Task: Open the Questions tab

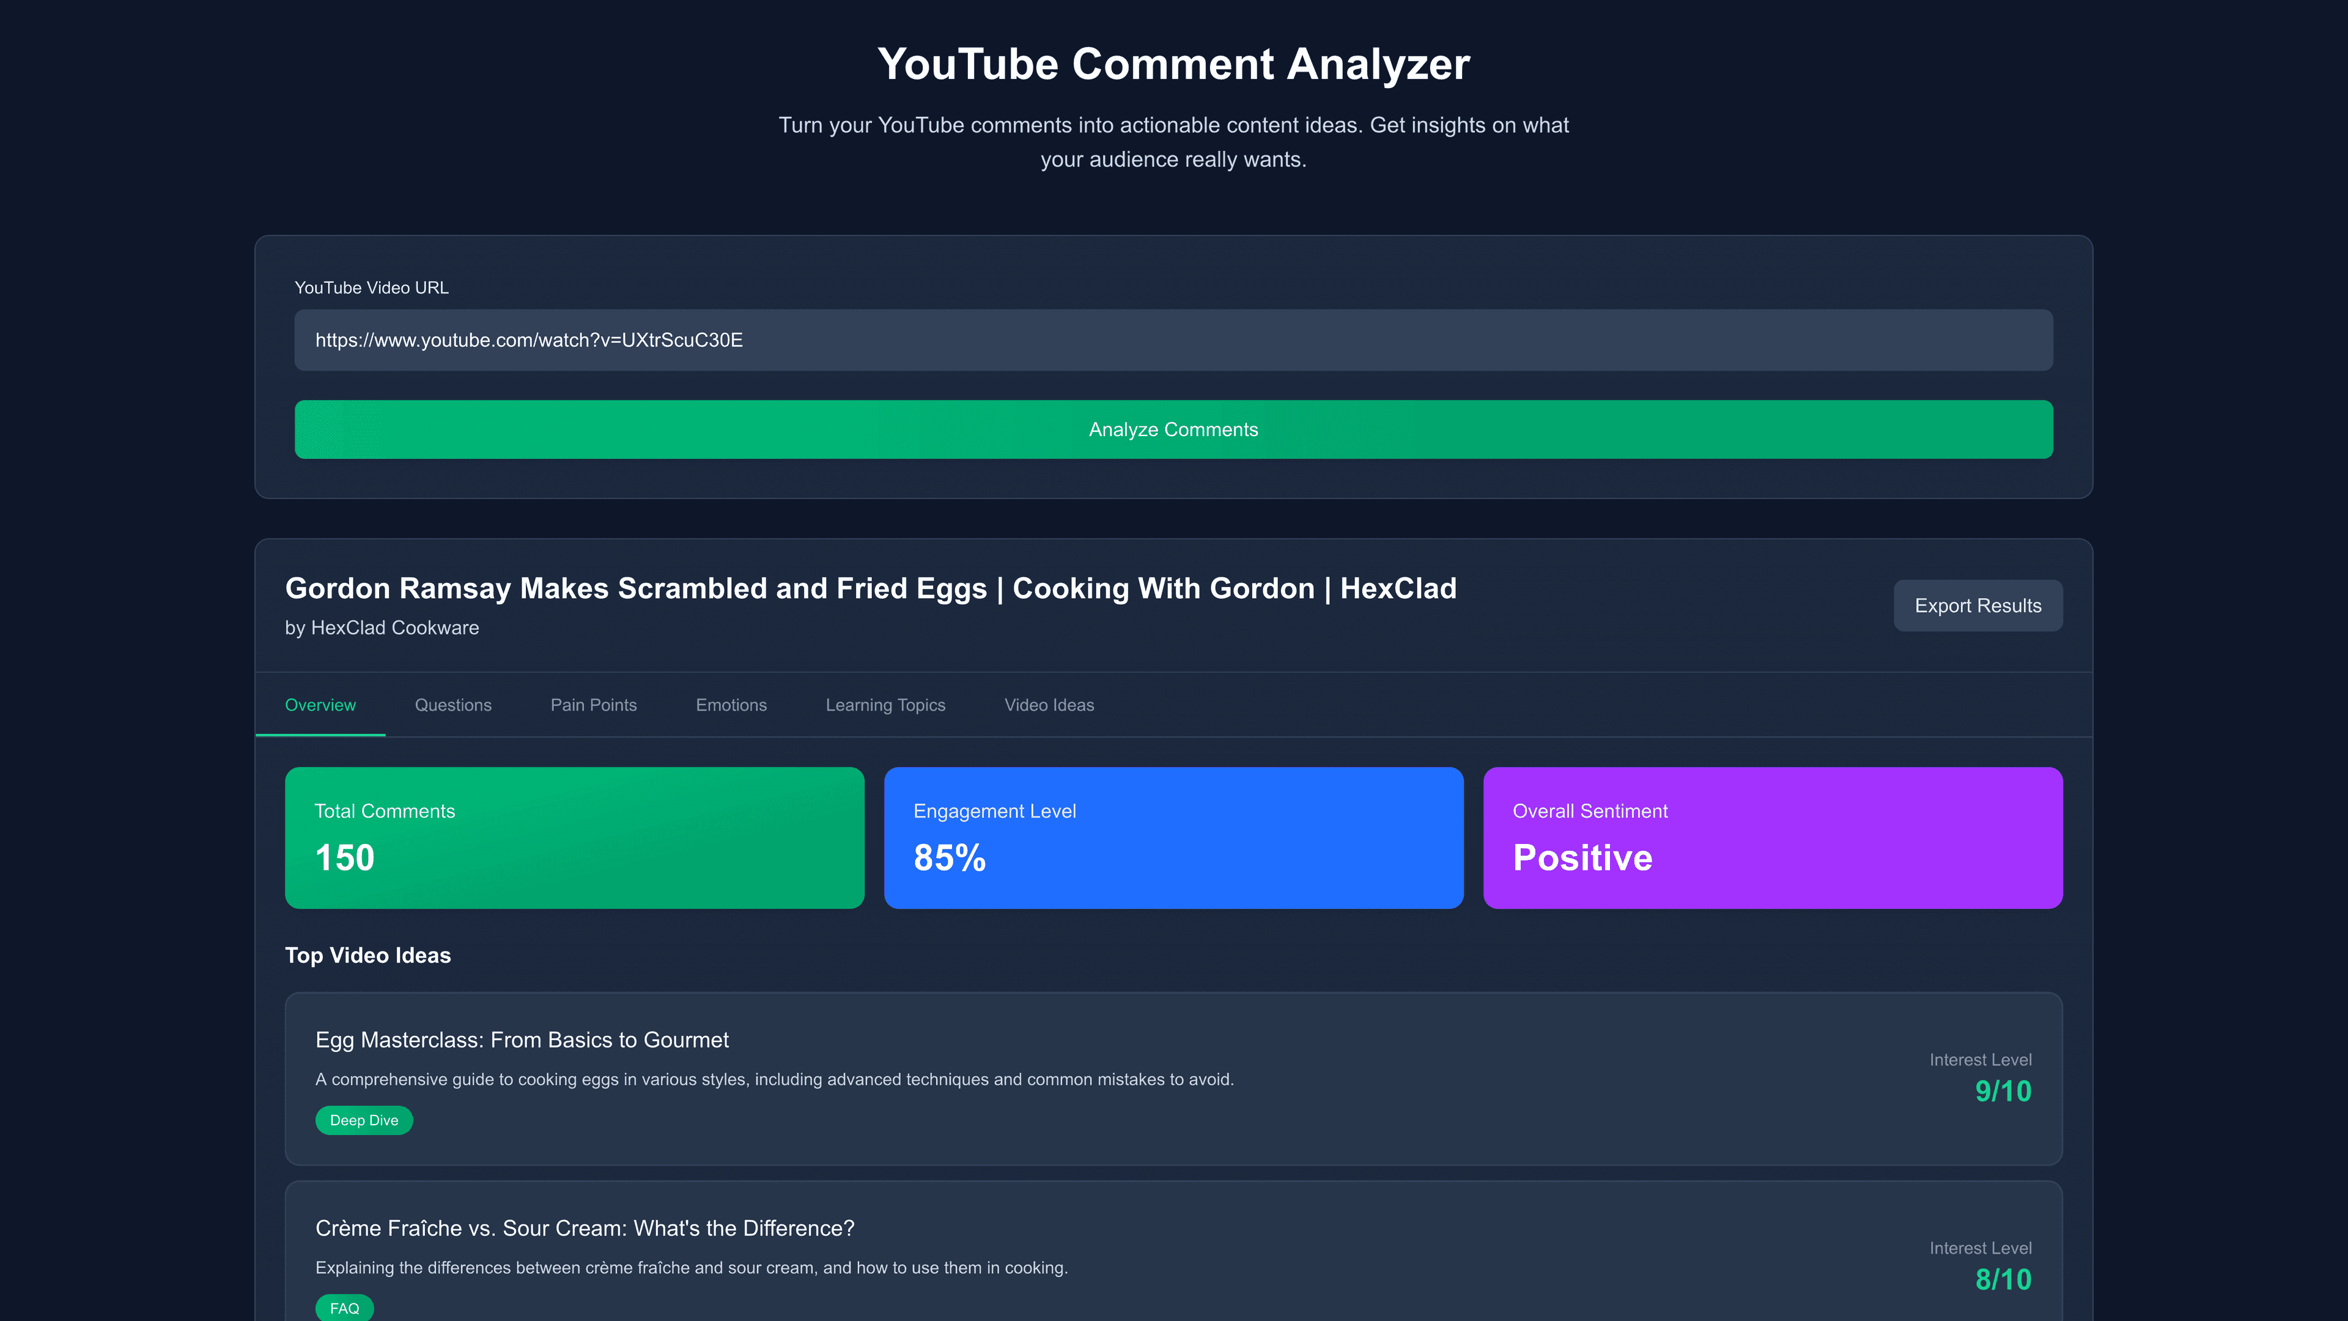Action: tap(453, 705)
